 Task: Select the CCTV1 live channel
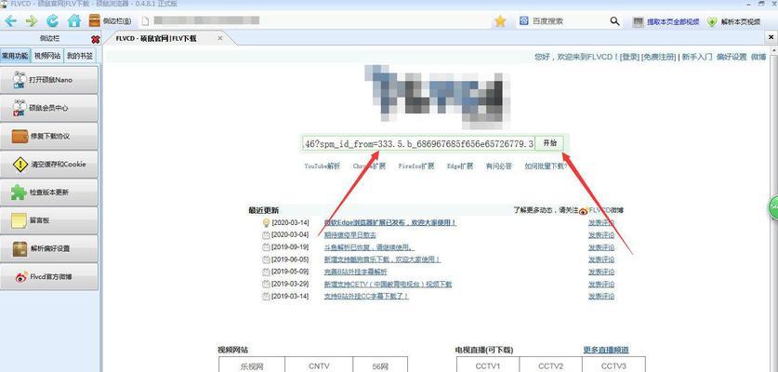[x=488, y=366]
